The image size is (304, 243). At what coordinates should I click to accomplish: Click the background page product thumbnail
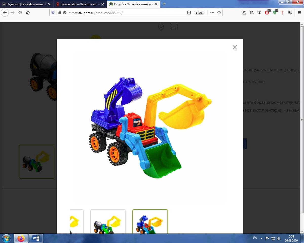coord(37,161)
